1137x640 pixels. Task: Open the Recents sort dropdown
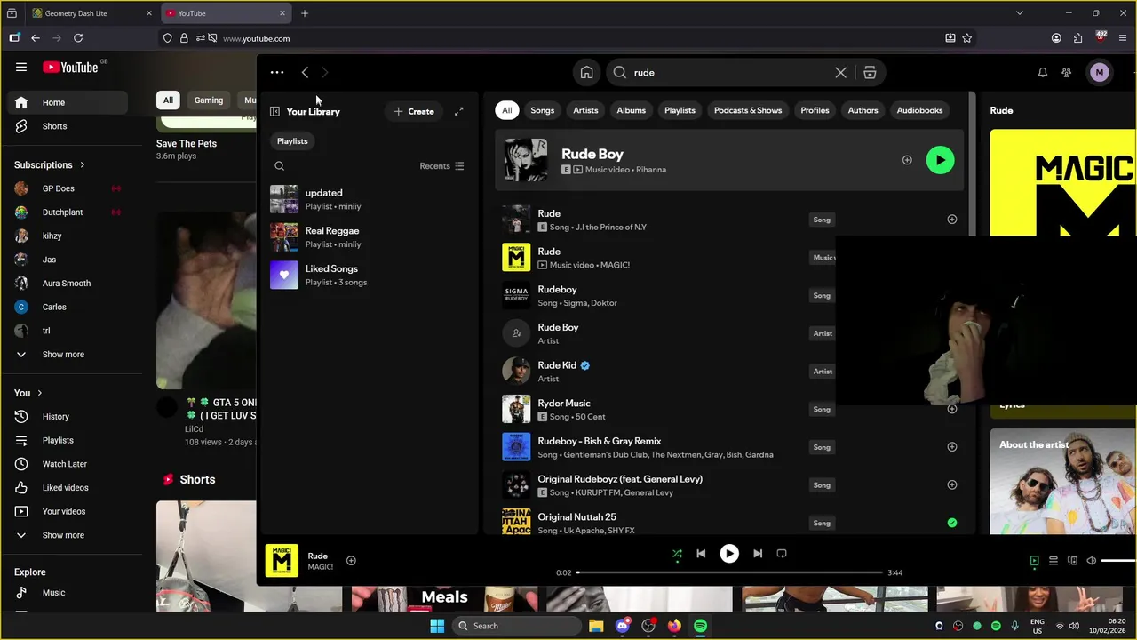click(441, 166)
